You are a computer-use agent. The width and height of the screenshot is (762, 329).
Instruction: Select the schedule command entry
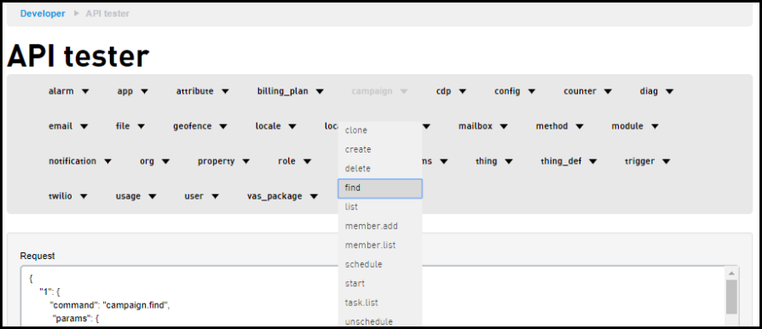tap(380, 264)
